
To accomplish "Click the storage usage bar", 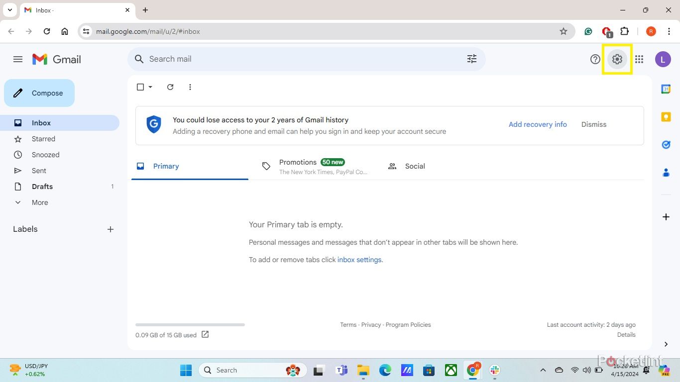I will click(190, 325).
